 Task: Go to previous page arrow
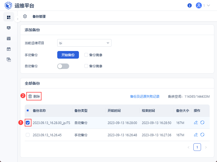click(189, 147)
